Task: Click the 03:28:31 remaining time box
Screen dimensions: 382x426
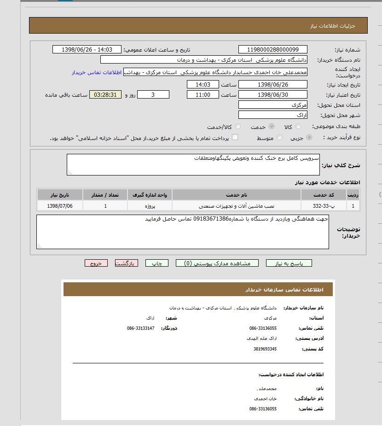Action: (x=105, y=95)
